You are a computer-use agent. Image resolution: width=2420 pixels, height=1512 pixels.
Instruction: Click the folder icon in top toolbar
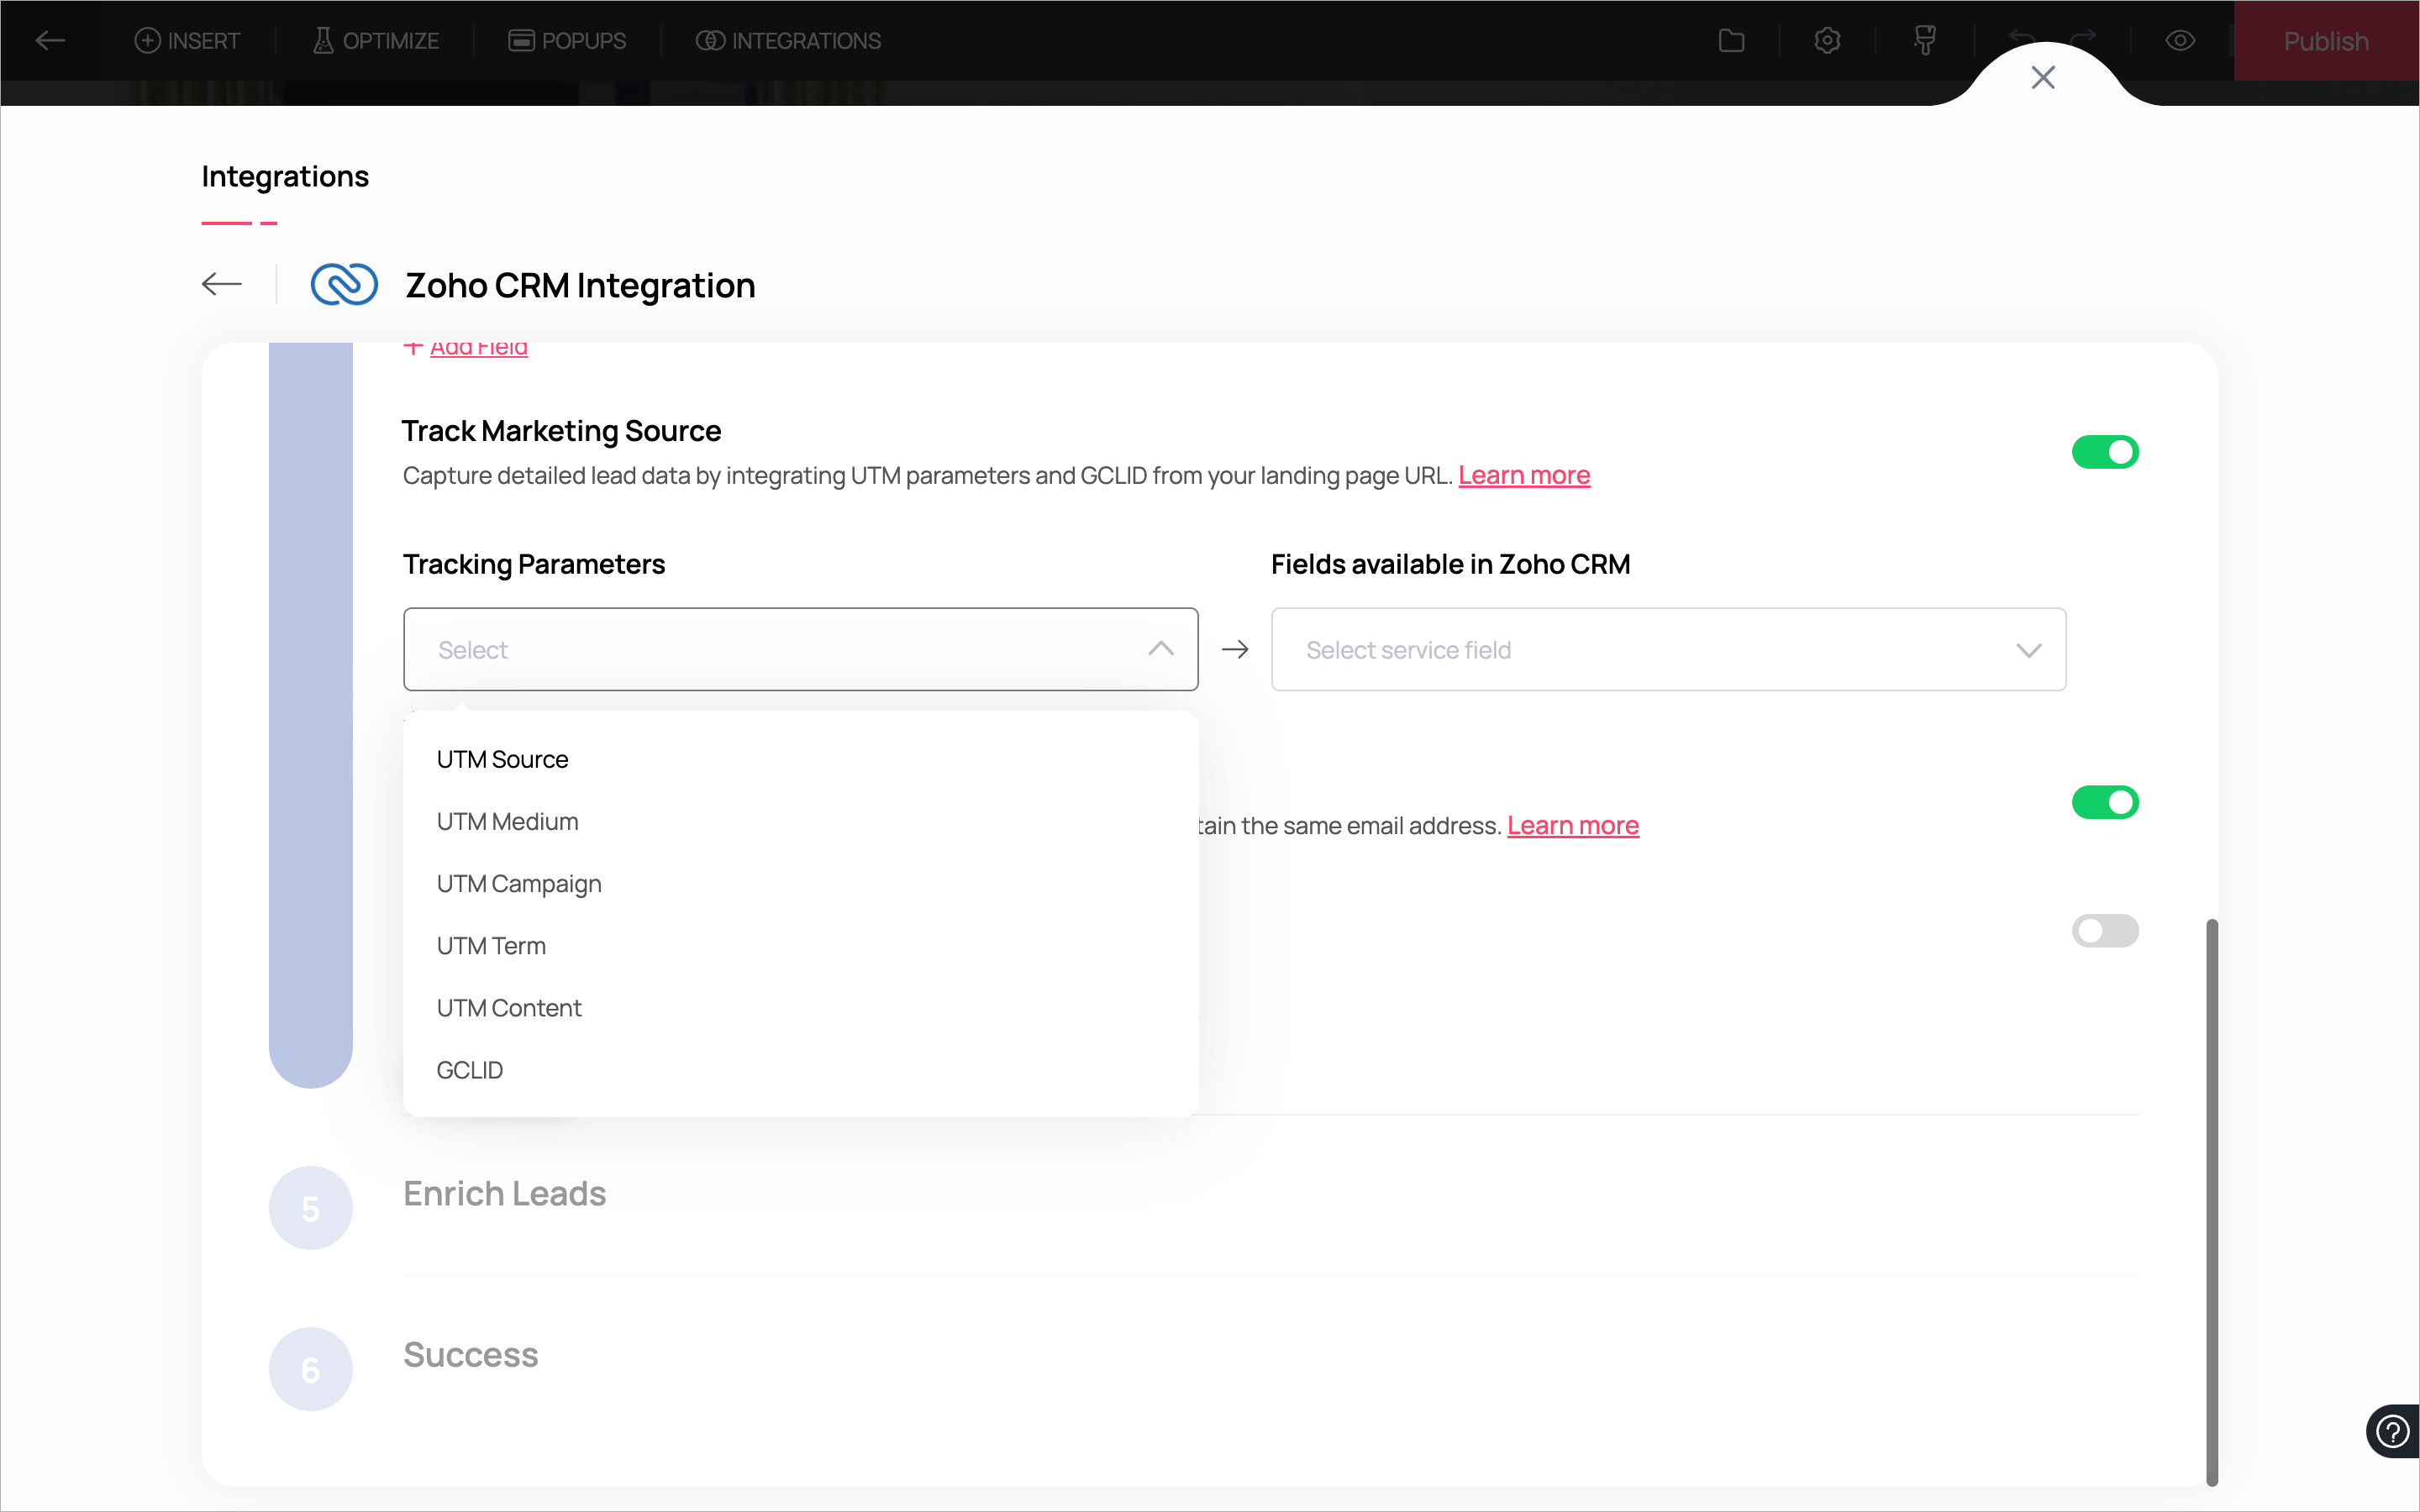pyautogui.click(x=1731, y=41)
